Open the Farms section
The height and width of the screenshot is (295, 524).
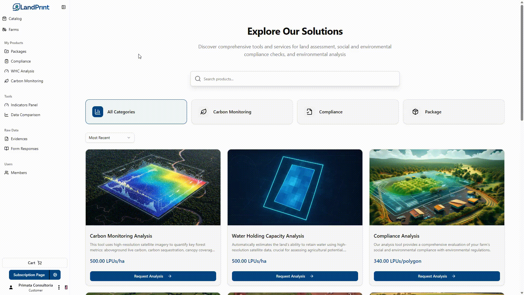[13, 29]
